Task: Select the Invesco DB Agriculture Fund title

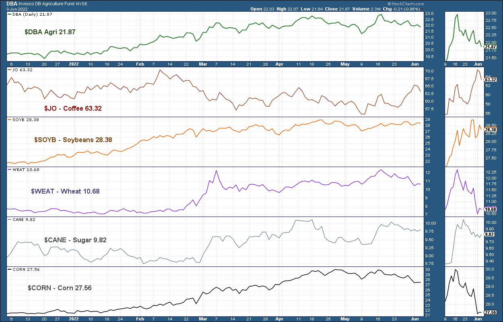Action: tap(45, 3)
